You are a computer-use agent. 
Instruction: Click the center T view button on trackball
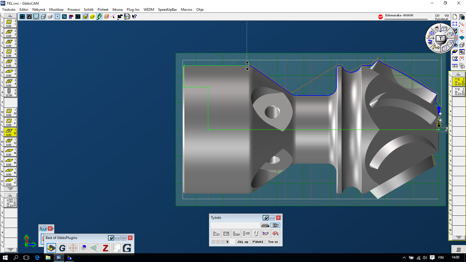[x=441, y=38]
